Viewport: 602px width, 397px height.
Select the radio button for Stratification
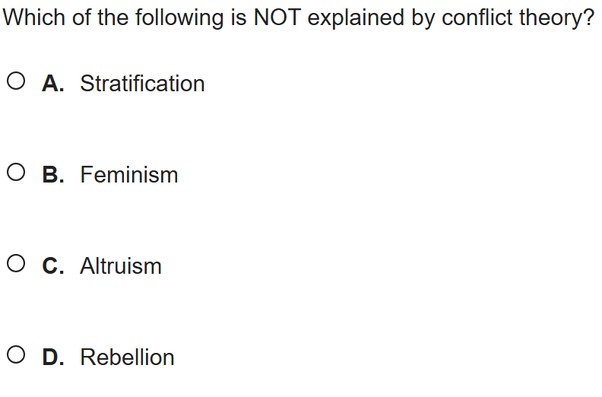(x=17, y=82)
